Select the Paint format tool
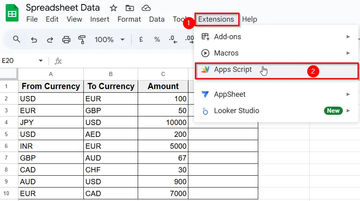The width and height of the screenshot is (360, 201). point(82,40)
